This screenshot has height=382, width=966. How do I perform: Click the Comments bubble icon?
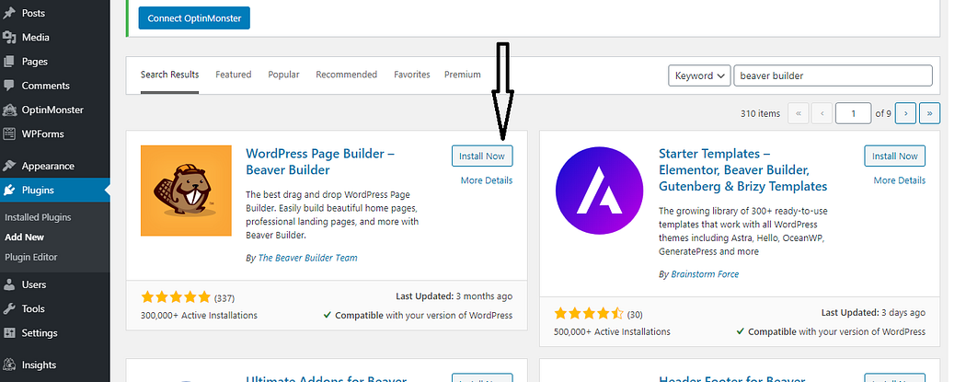[x=9, y=86]
